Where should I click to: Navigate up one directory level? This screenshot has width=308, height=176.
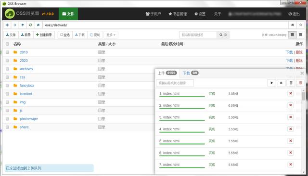click(x=23, y=25)
